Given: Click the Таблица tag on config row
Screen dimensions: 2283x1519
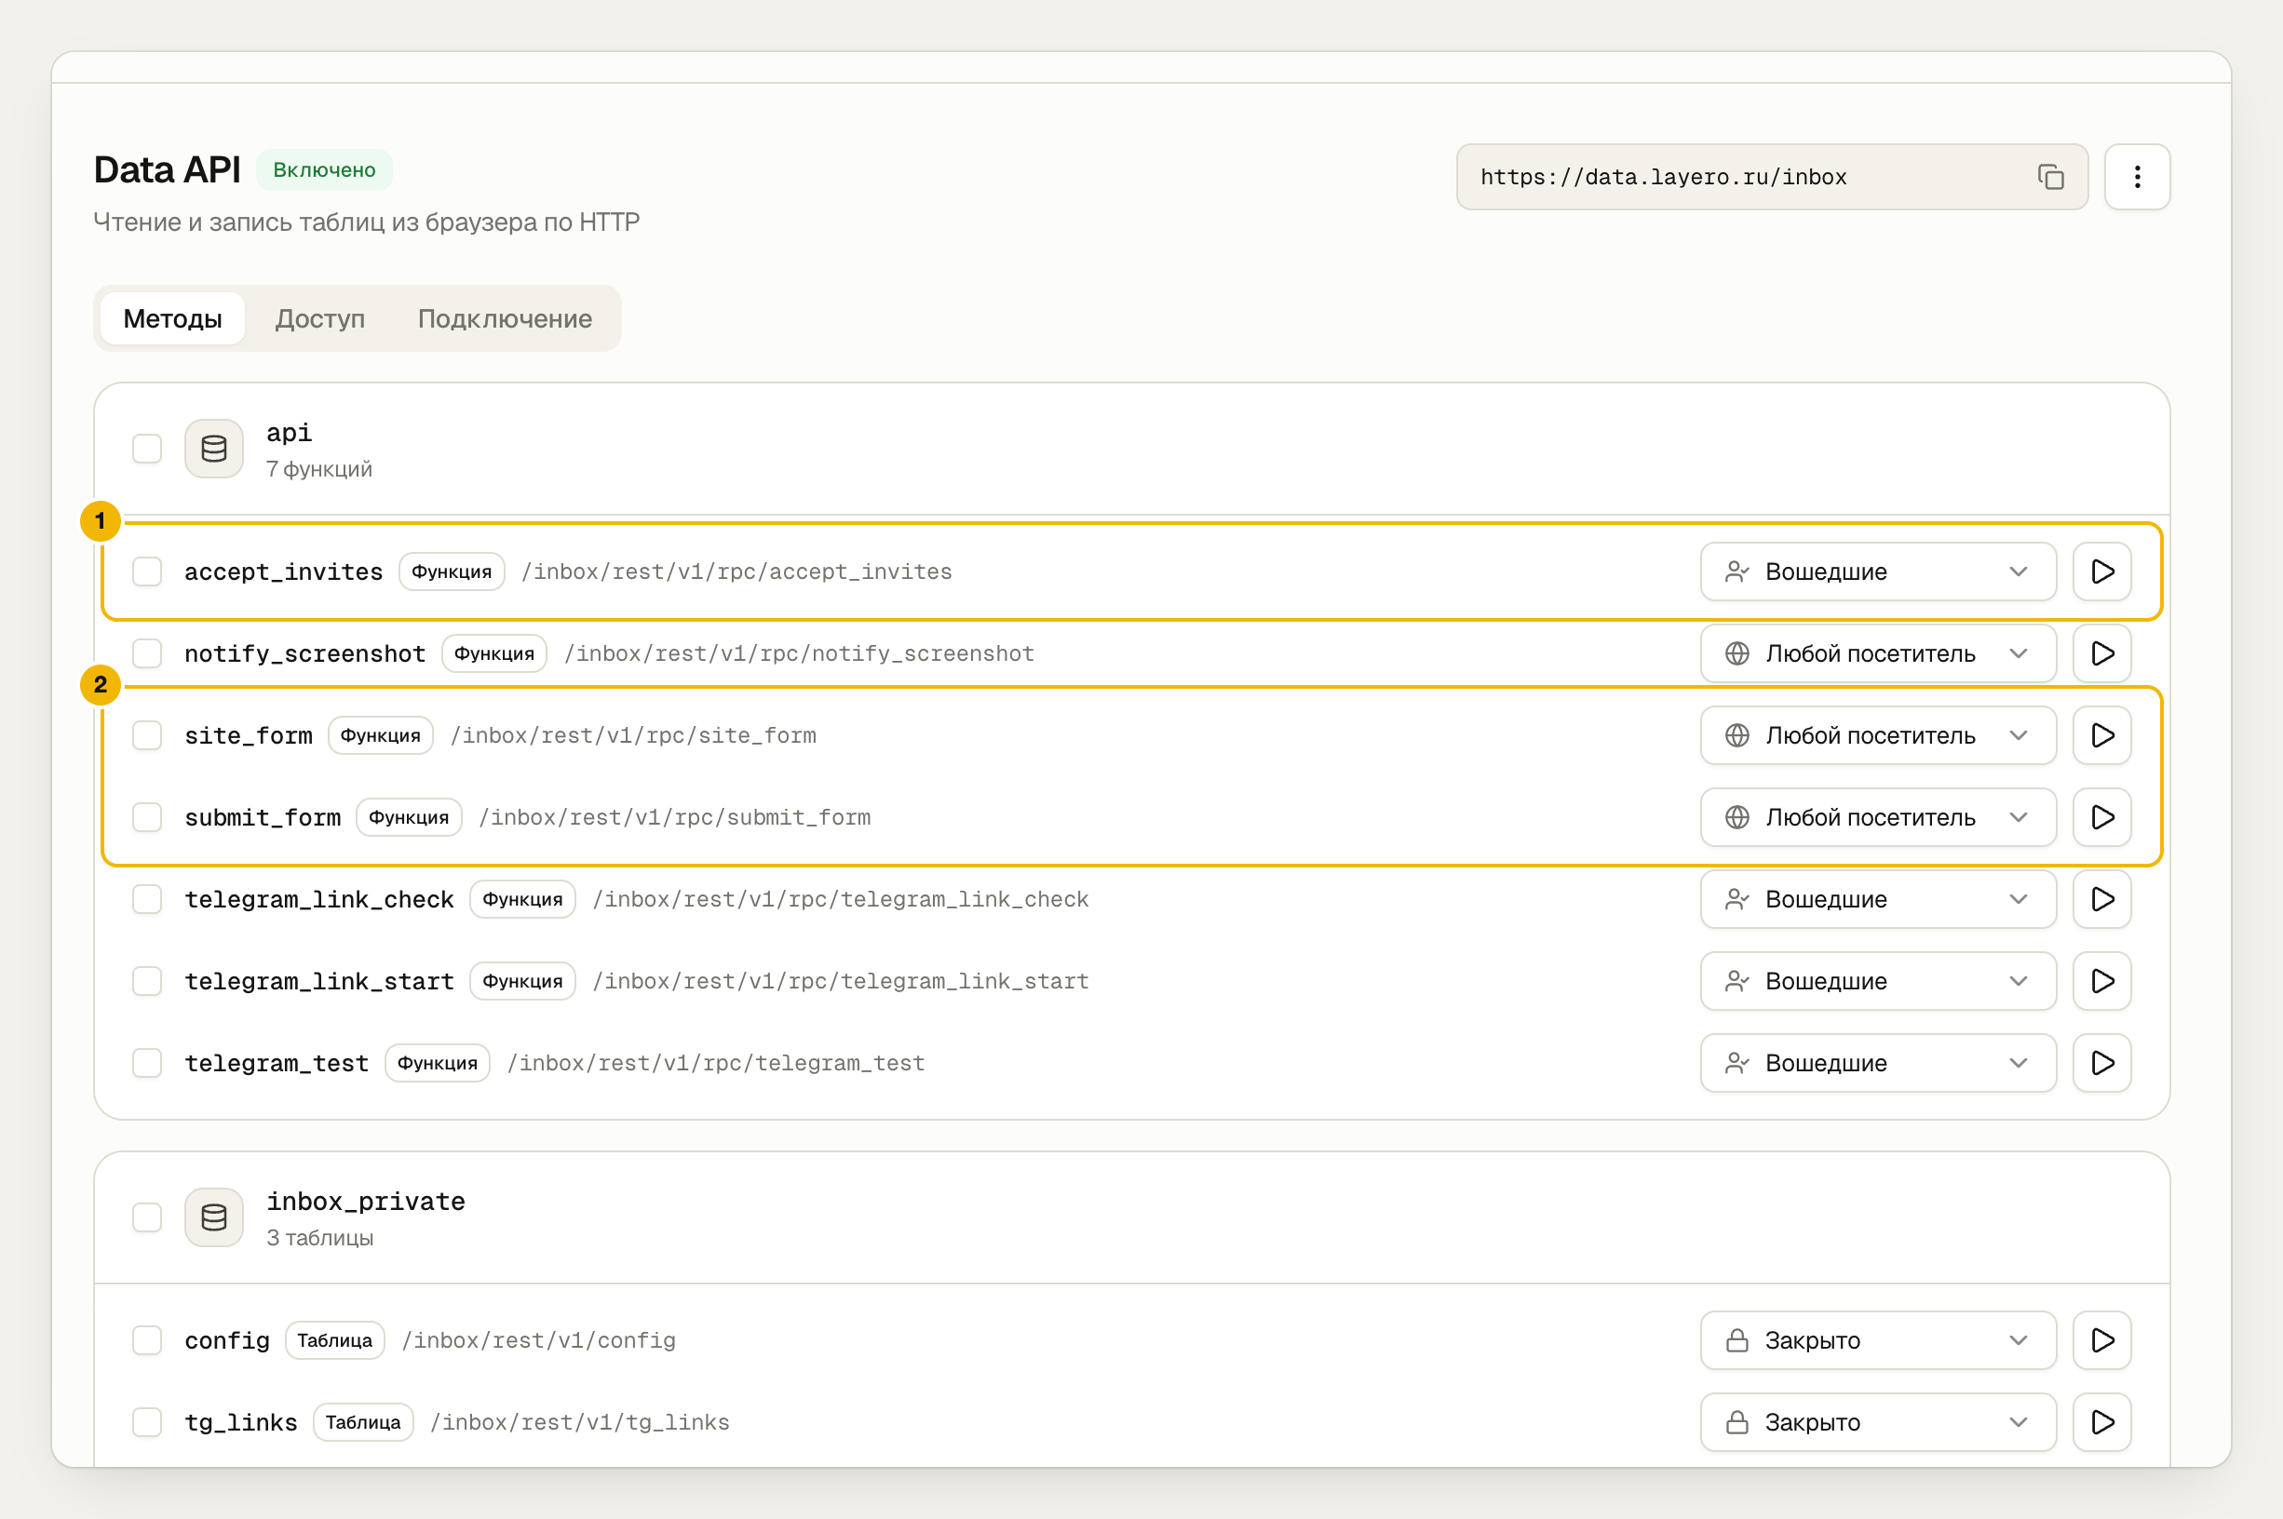Looking at the screenshot, I should [x=334, y=1339].
